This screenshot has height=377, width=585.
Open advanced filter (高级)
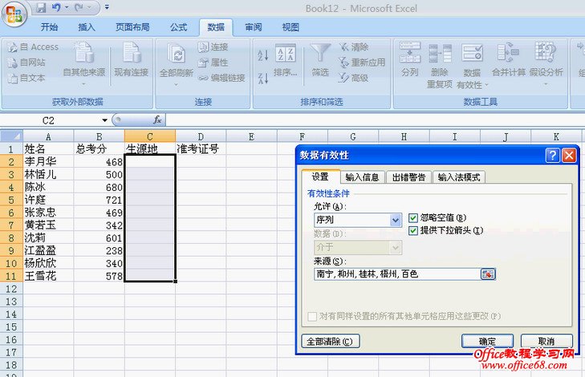point(353,78)
